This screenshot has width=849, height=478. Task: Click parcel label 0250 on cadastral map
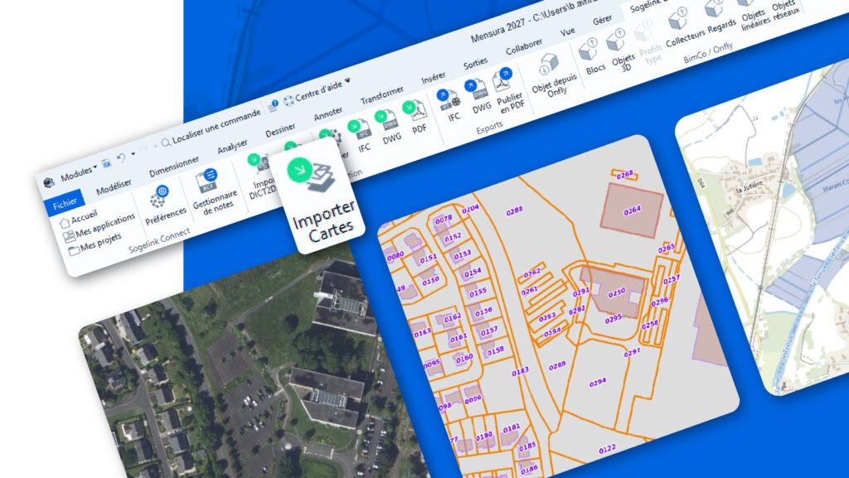coord(617,293)
